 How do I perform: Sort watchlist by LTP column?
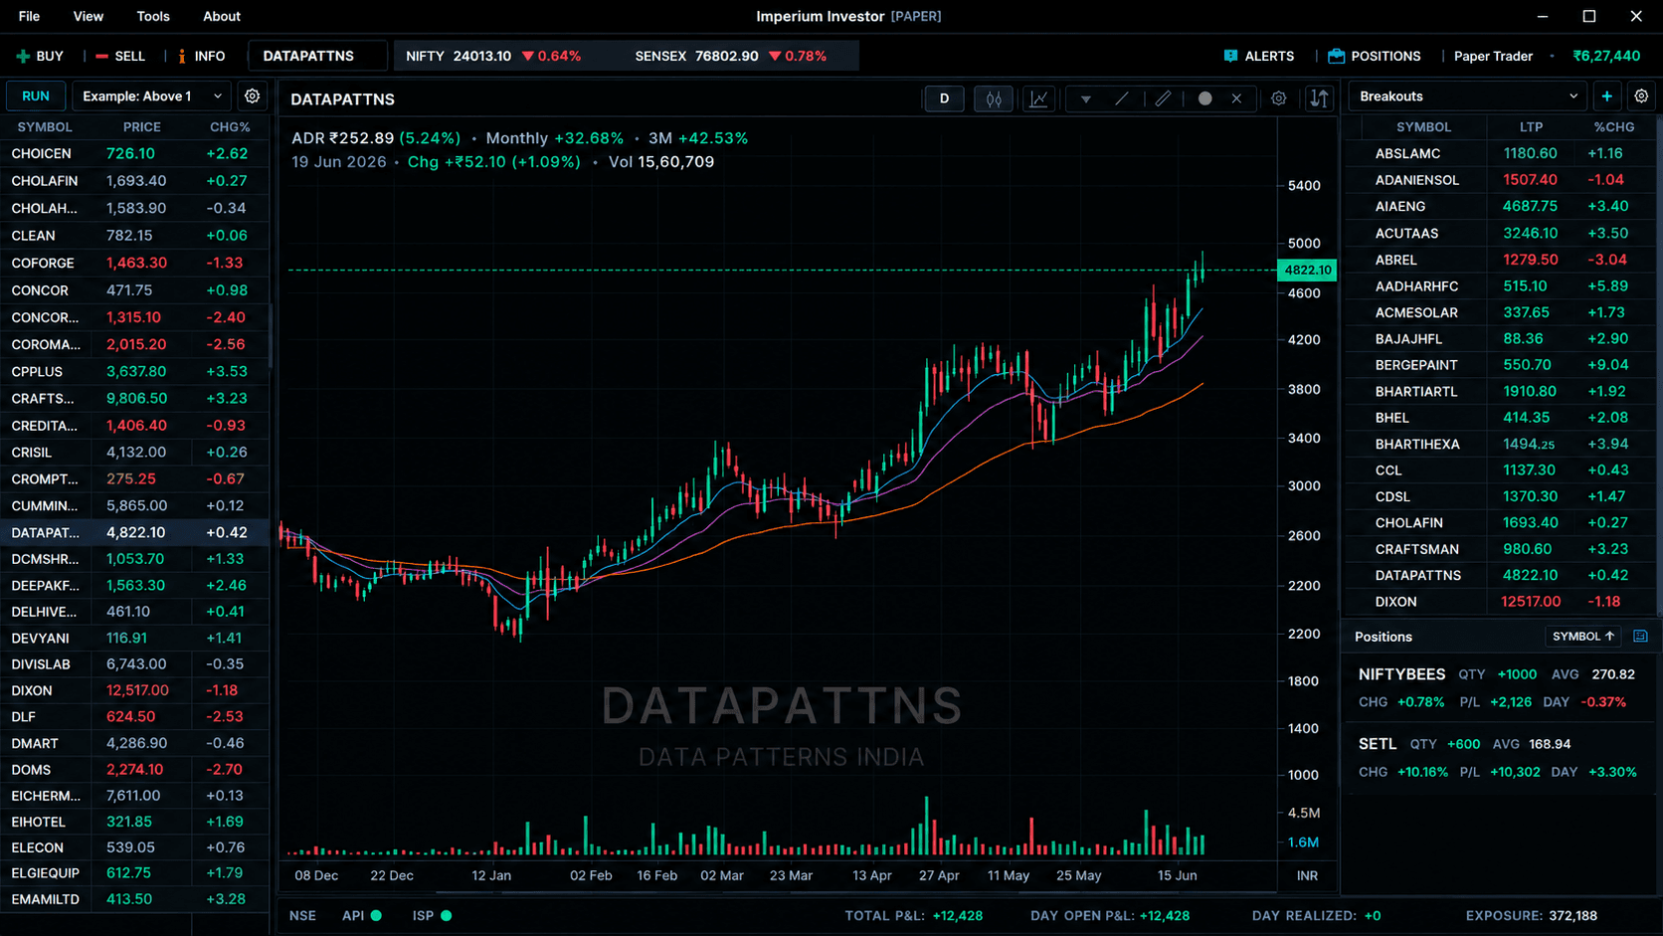[1531, 127]
